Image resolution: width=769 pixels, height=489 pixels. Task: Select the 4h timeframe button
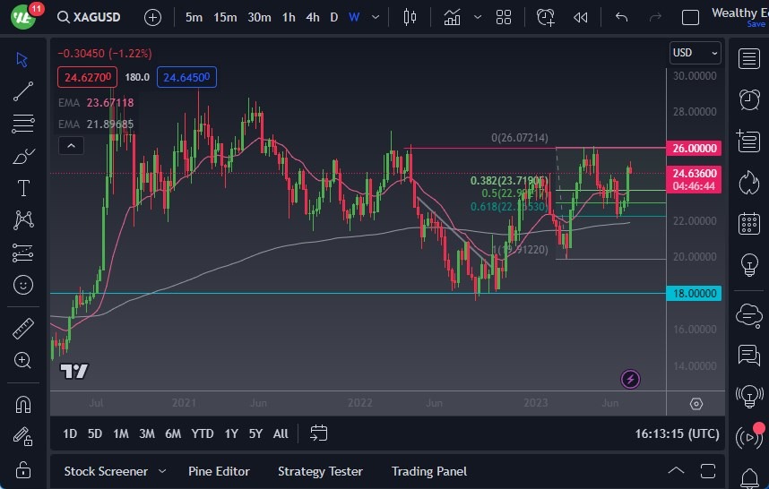point(312,17)
